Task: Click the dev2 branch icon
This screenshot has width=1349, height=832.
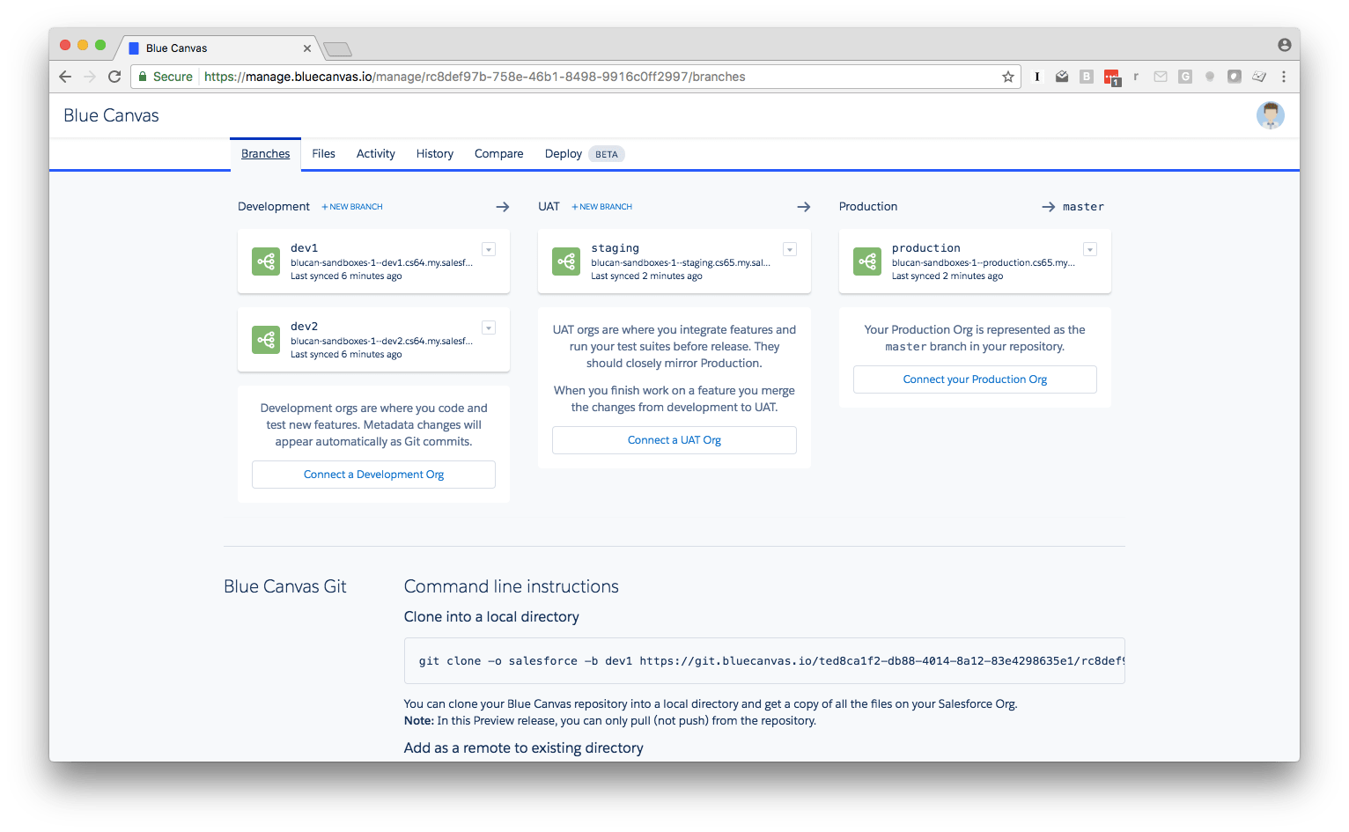Action: tap(266, 340)
